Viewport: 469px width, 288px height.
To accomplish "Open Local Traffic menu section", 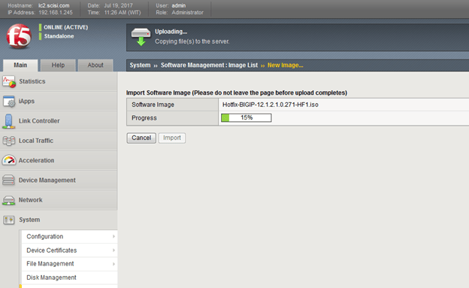I will [x=59, y=141].
